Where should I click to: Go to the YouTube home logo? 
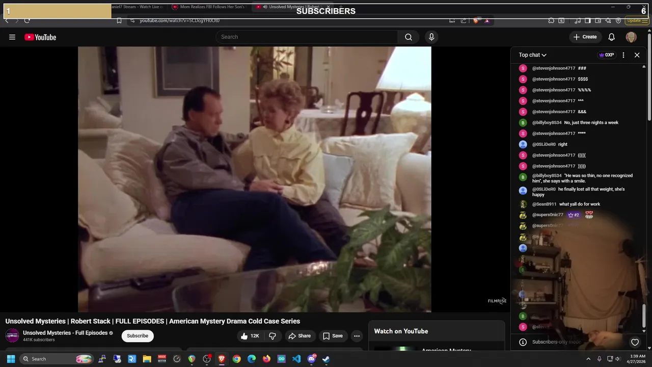pyautogui.click(x=40, y=37)
